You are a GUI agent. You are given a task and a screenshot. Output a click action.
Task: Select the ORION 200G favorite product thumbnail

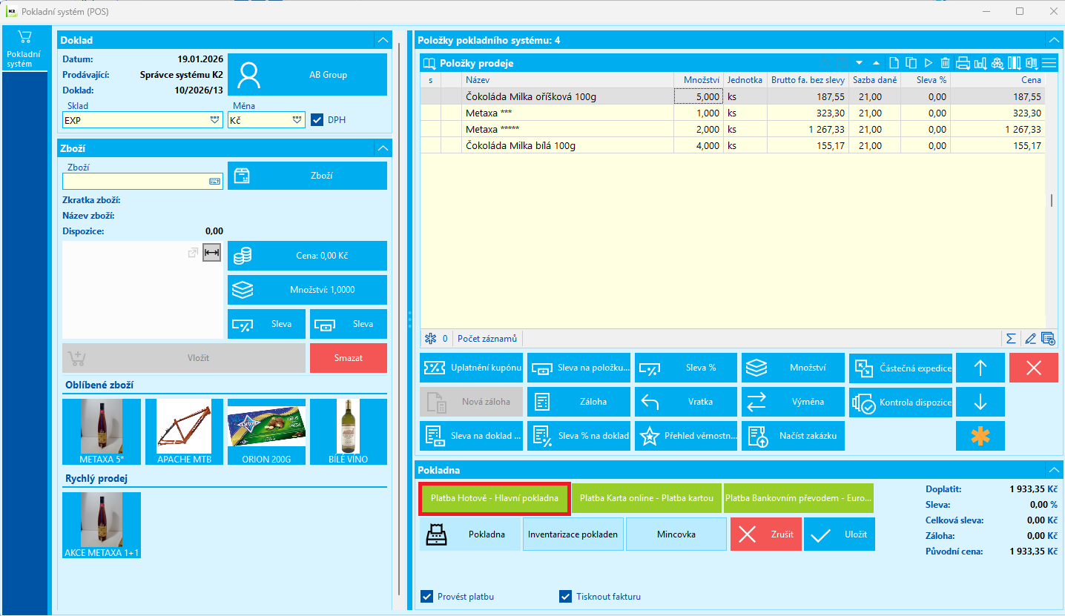click(266, 431)
